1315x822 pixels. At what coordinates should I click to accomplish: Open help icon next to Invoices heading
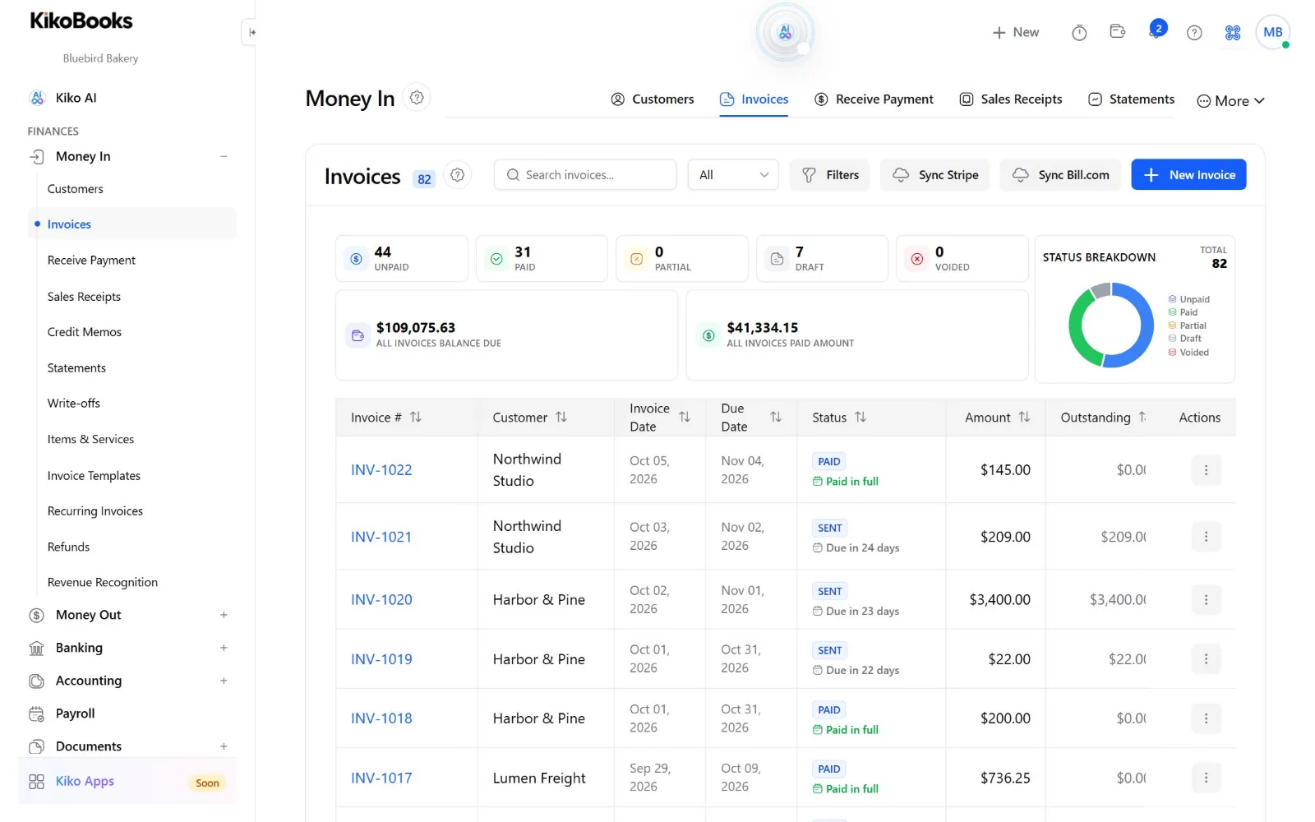(x=458, y=175)
